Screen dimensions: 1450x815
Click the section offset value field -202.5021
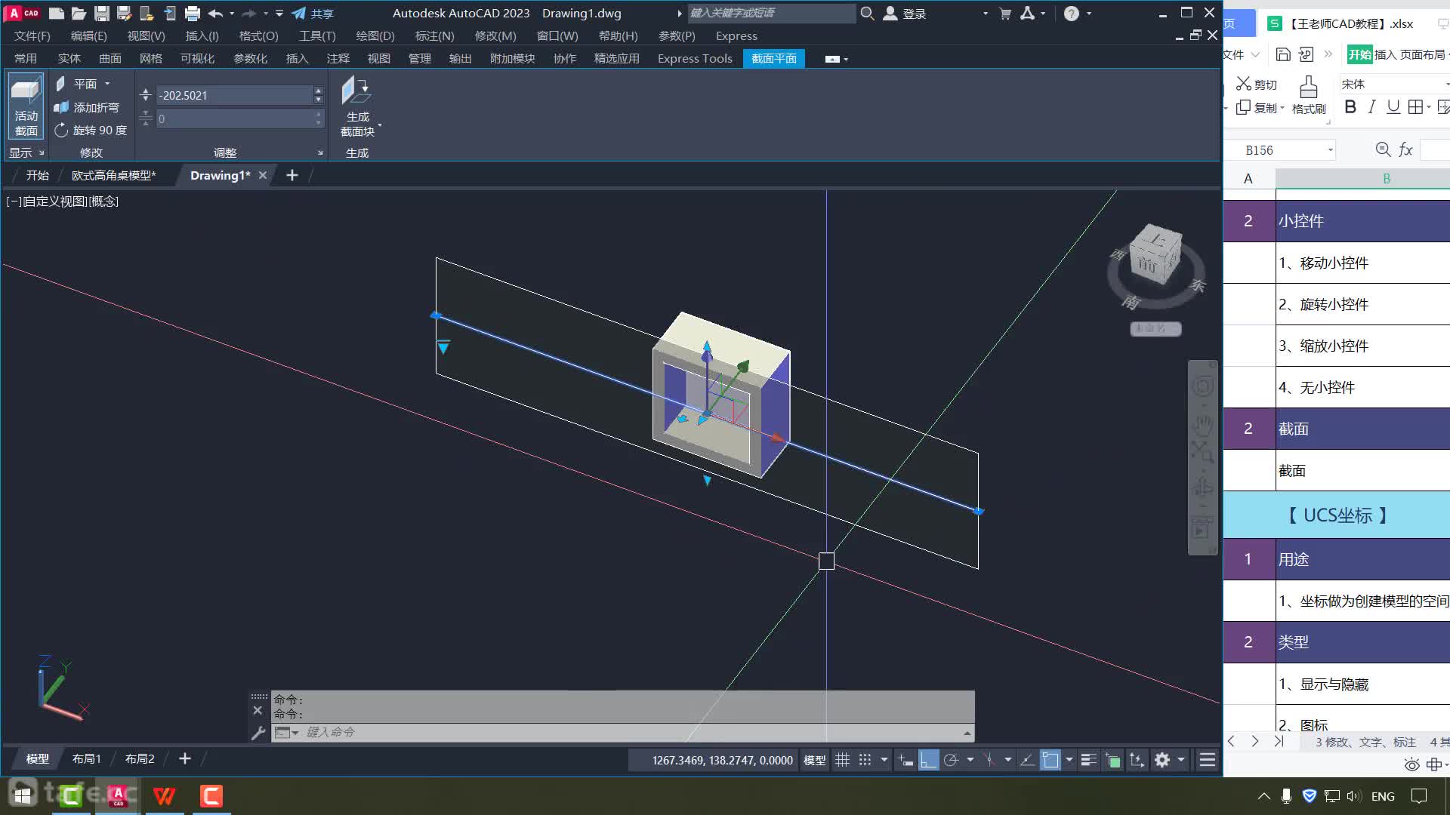click(234, 95)
